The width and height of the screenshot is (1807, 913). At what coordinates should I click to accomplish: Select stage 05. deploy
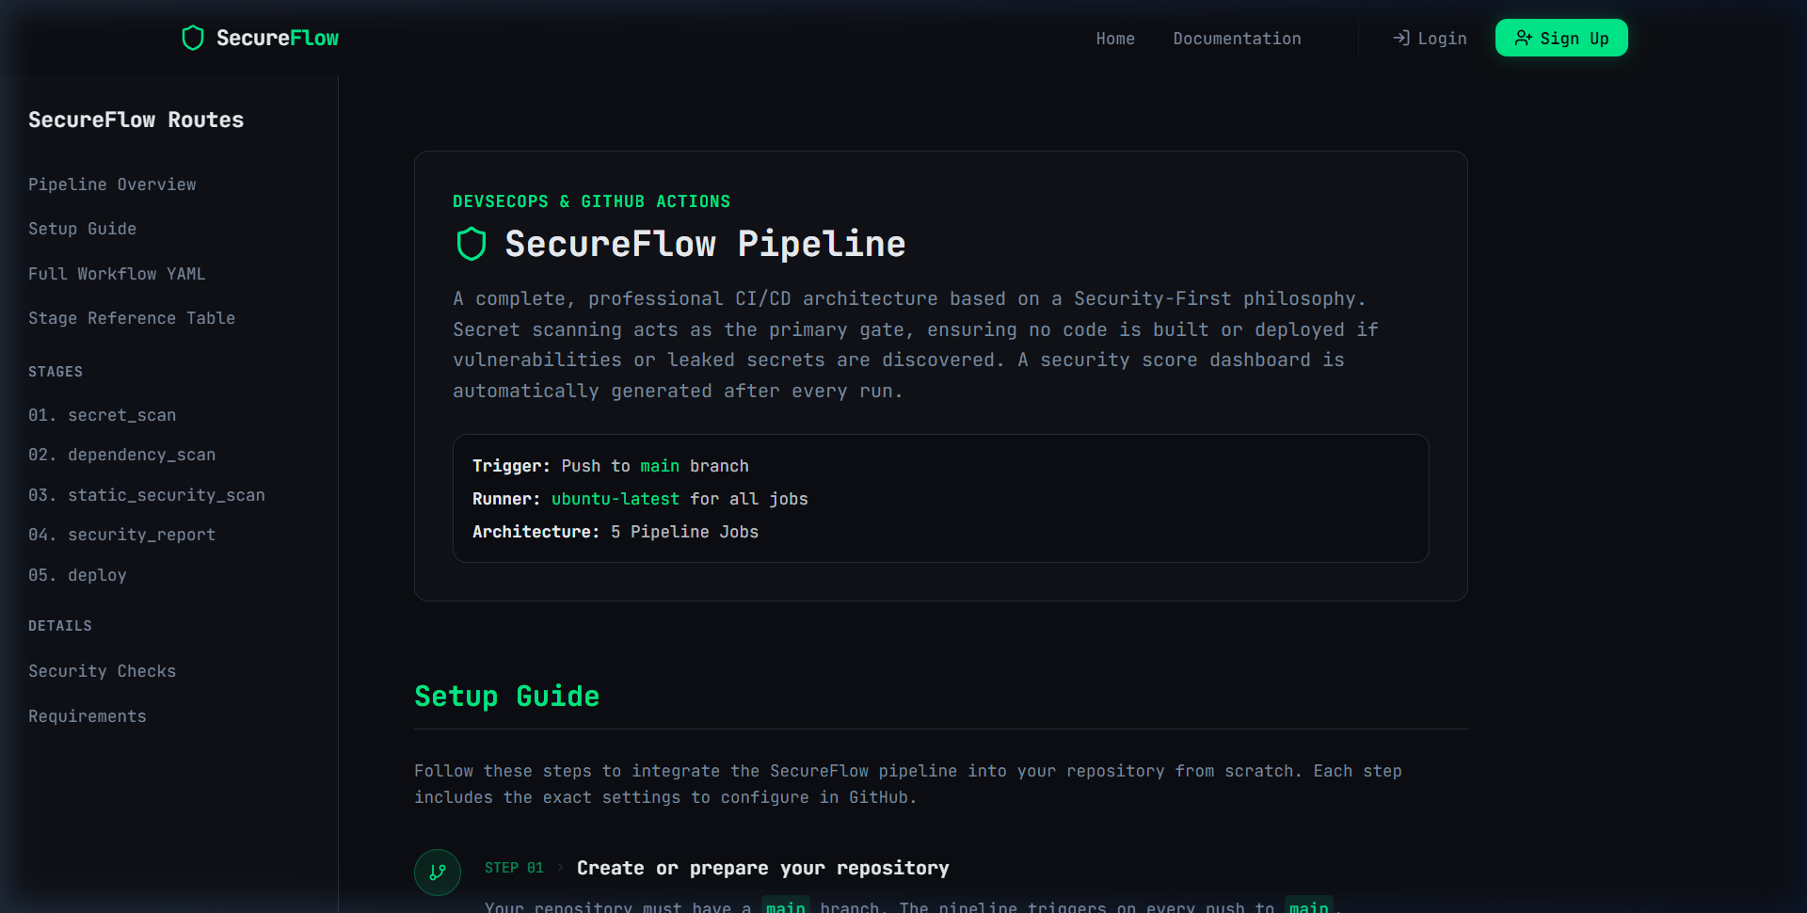click(x=77, y=575)
